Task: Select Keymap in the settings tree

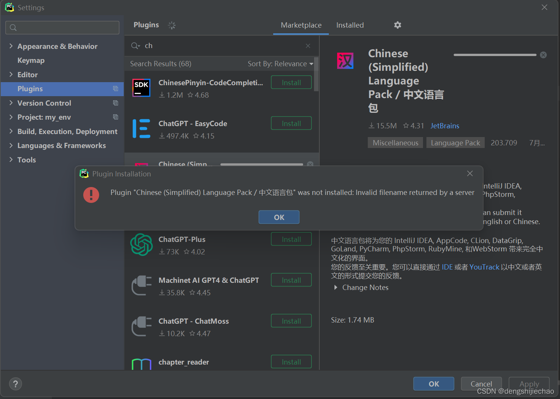Action: (31, 60)
